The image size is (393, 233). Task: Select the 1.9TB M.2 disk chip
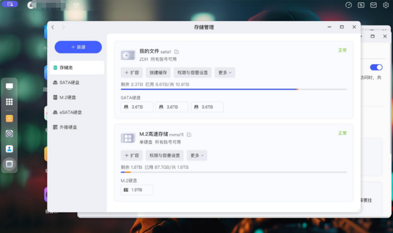point(137,190)
